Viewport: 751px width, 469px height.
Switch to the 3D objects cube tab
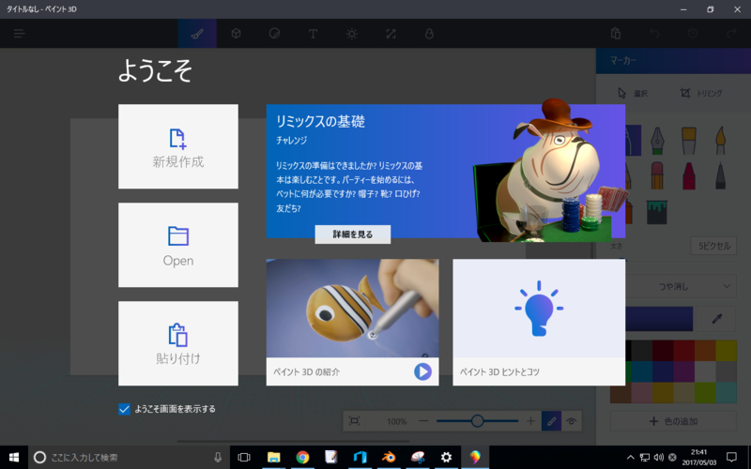pos(236,34)
